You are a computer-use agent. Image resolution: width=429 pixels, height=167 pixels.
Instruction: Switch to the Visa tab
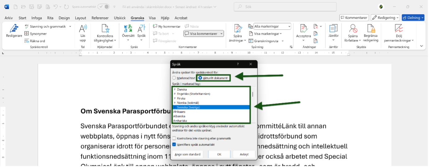tap(152, 18)
